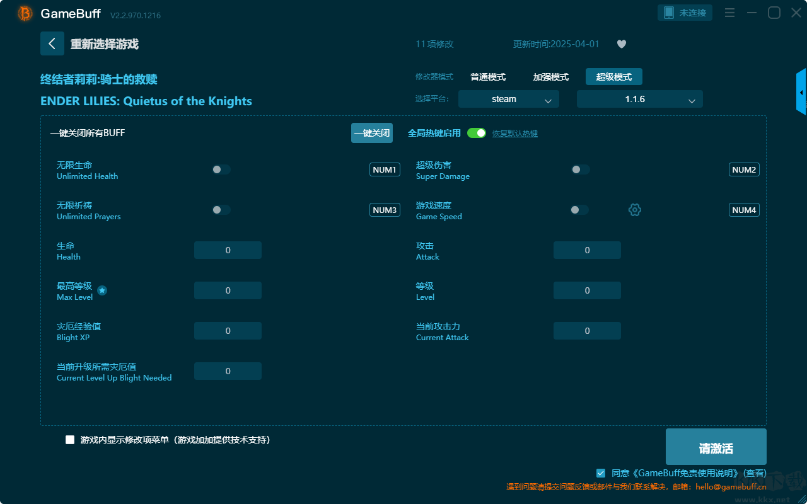Click the phone not-connected icon
Screen dimensions: 807x504
pos(669,13)
